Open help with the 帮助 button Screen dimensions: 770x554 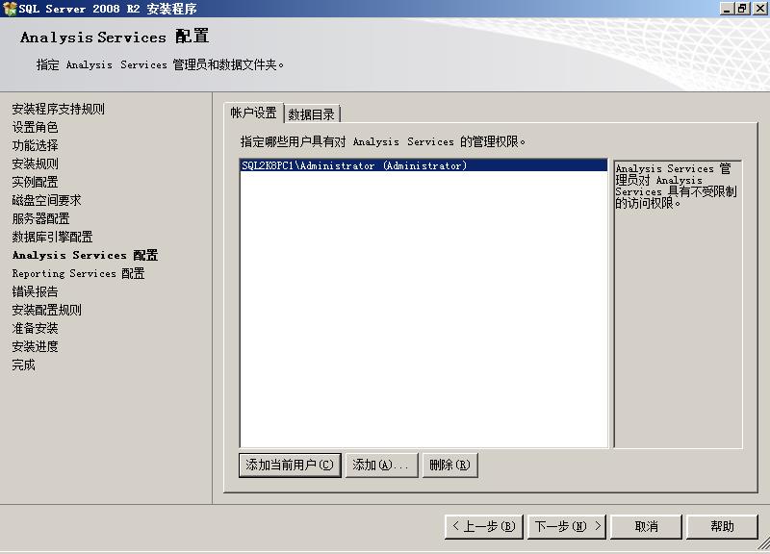click(722, 526)
